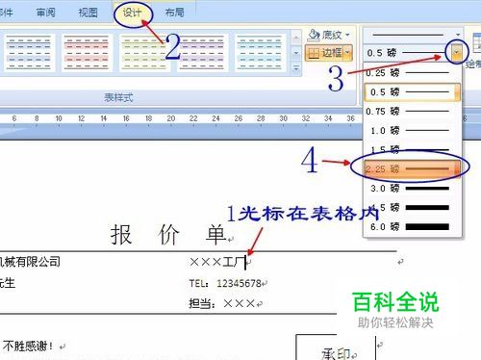Apply the blue banded table style thumbnail

click(x=29, y=53)
